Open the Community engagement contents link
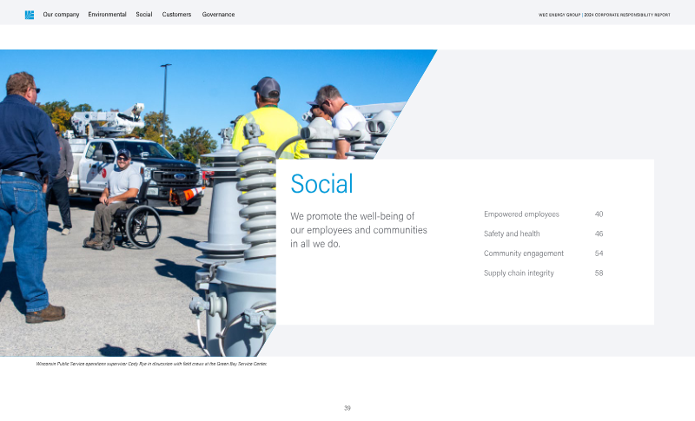Viewport: 695px width, 421px height. click(x=524, y=253)
